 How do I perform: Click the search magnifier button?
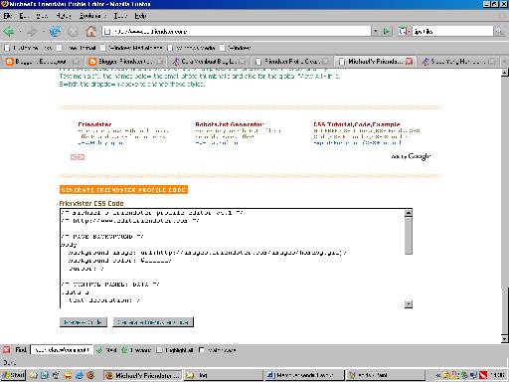tap(499, 32)
